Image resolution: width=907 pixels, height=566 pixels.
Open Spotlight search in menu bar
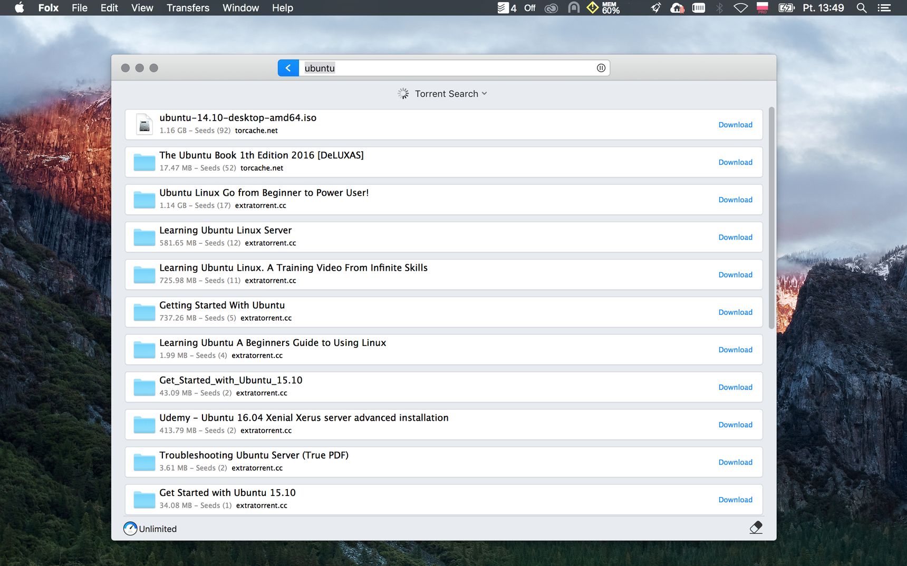coord(862,8)
